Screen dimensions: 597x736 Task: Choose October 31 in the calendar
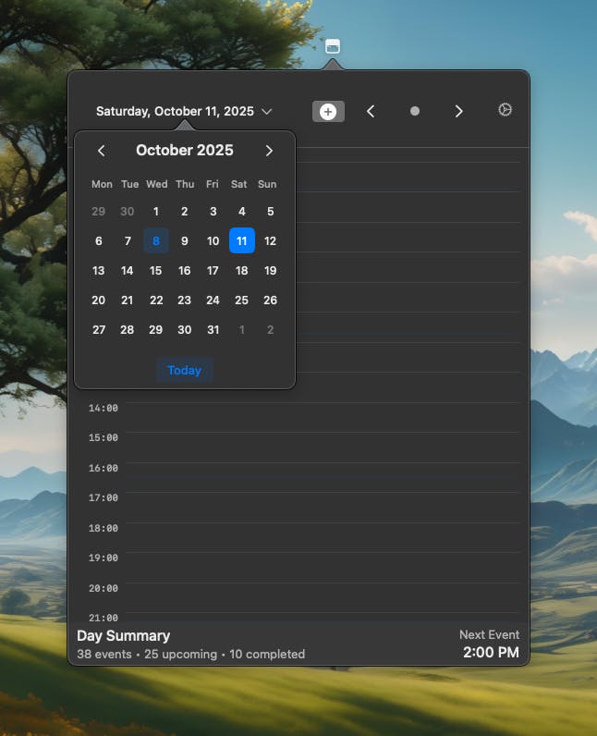[213, 329]
